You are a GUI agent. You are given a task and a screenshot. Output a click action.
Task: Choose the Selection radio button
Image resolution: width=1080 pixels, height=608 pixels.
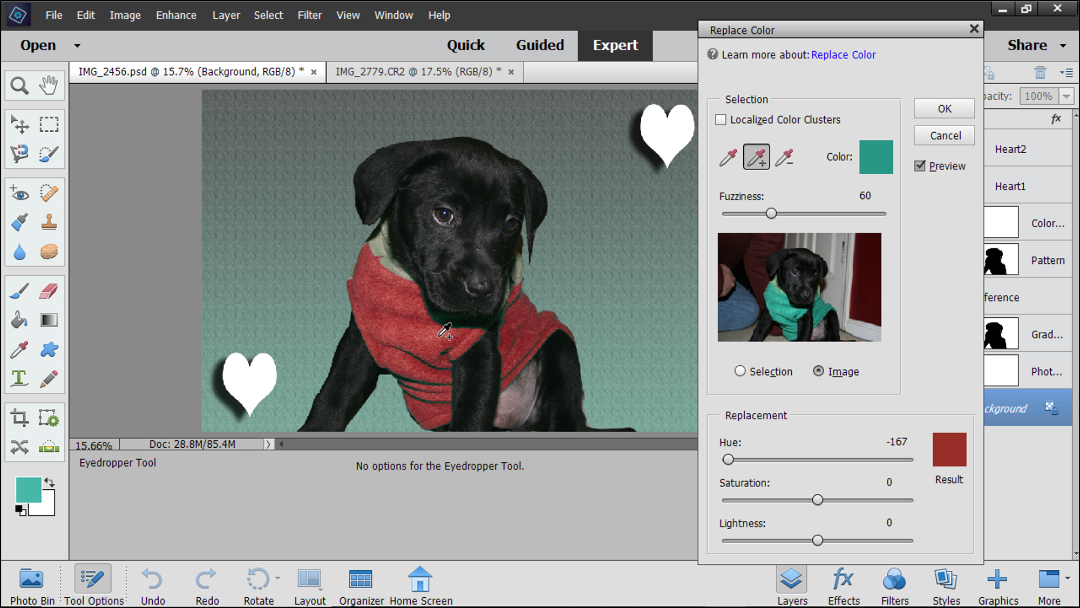pyautogui.click(x=740, y=371)
